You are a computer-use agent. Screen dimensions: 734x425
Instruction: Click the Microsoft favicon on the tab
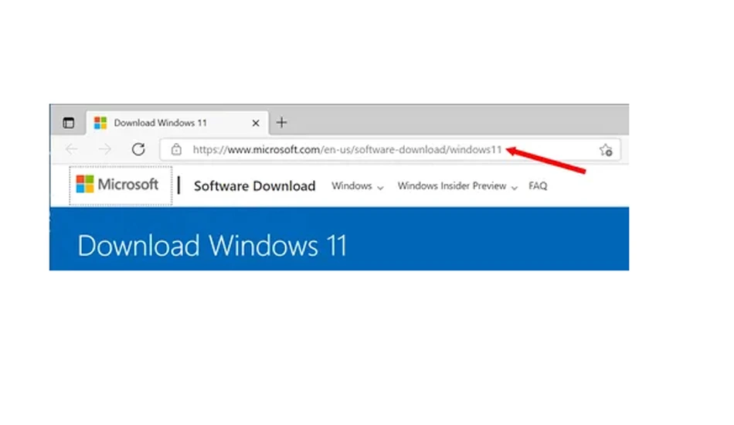coord(100,123)
